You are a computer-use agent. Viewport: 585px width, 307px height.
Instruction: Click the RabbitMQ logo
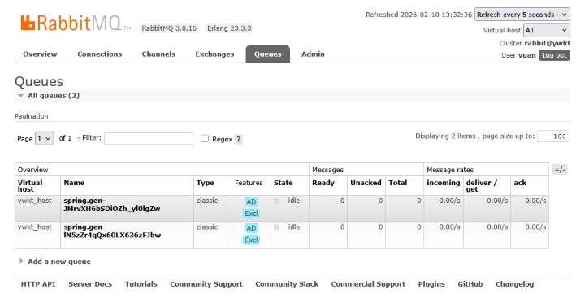click(x=76, y=24)
